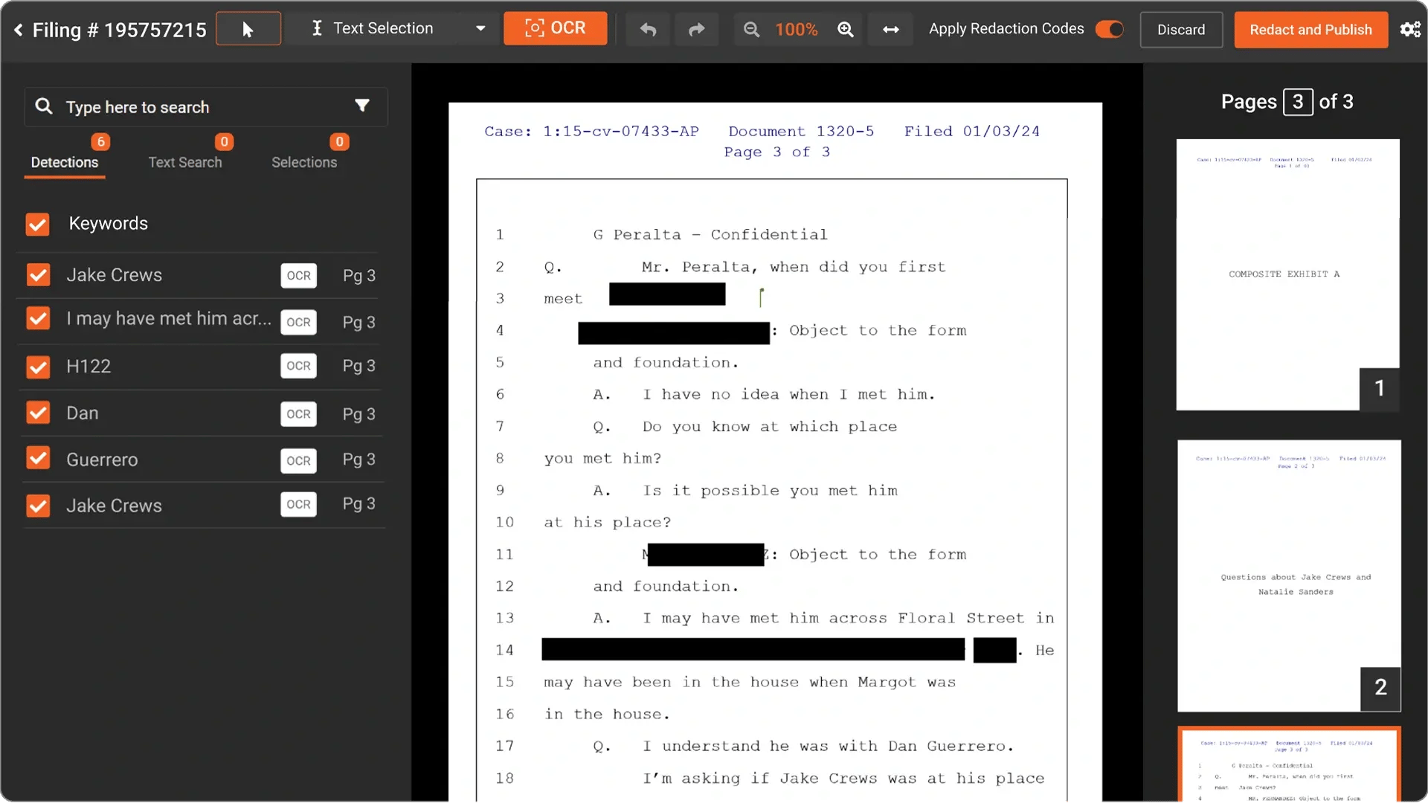Uncheck the Keywords group checkbox
The image size is (1428, 803).
pos(38,224)
